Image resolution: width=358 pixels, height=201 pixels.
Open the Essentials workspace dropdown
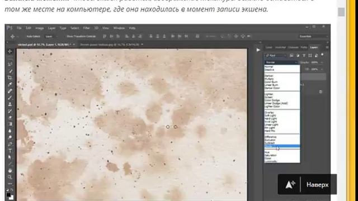tap(313, 36)
